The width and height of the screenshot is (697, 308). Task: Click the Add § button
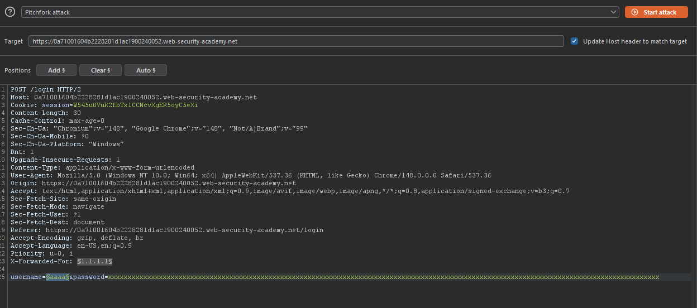coord(56,70)
